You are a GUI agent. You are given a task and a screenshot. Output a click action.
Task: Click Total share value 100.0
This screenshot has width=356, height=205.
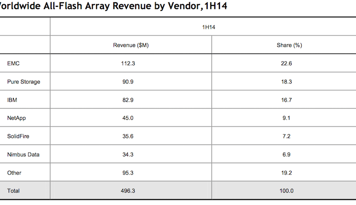pyautogui.click(x=286, y=191)
